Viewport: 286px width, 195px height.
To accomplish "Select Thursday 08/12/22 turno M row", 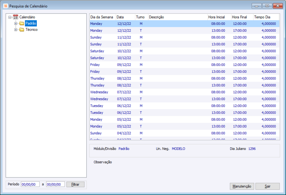I will click(184, 78).
